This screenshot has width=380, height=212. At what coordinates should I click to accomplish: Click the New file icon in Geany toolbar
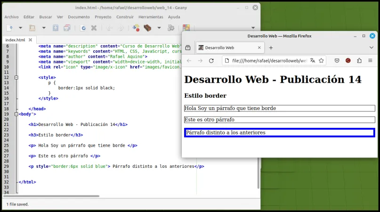pos(10,28)
